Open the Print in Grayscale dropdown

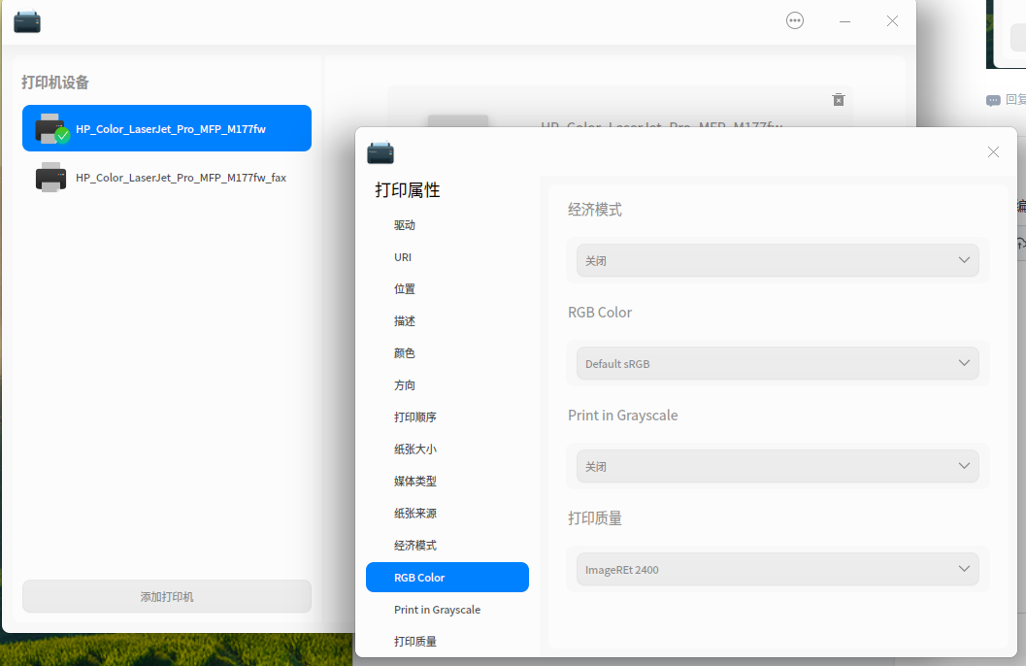click(778, 466)
